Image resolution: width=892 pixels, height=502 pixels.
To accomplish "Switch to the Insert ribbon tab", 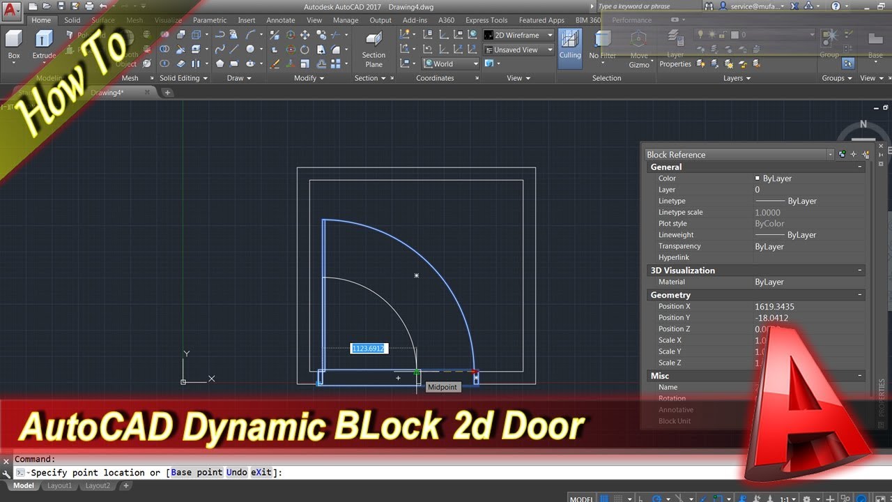I will point(247,20).
